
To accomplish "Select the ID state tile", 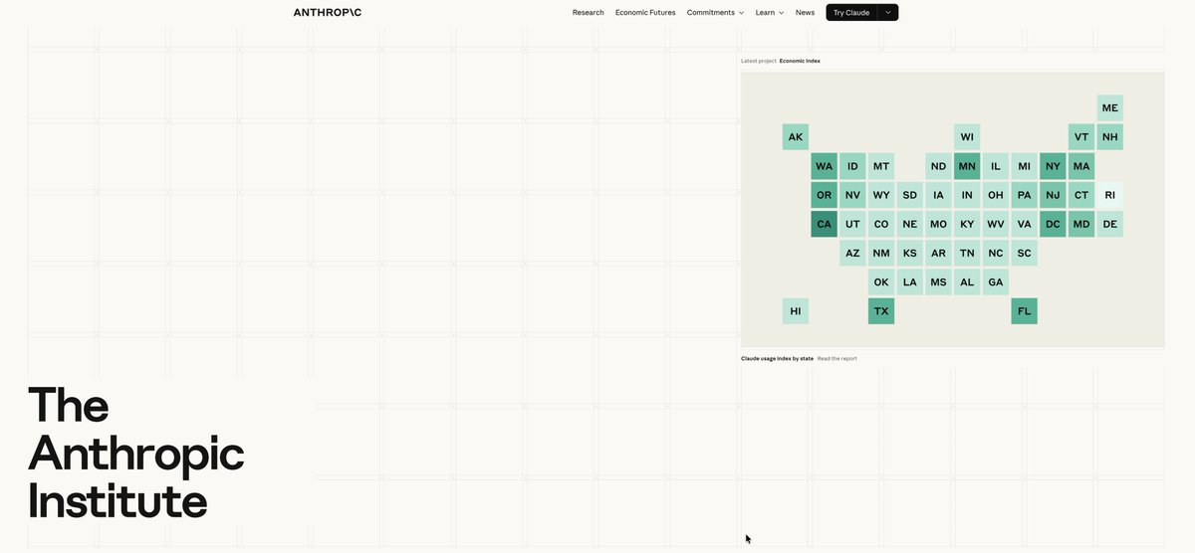I will tap(852, 166).
